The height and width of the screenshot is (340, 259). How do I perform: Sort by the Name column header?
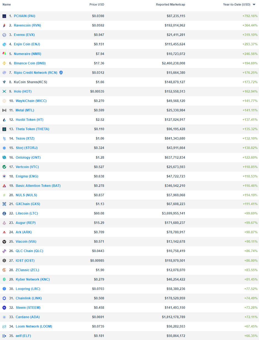click(7, 4)
